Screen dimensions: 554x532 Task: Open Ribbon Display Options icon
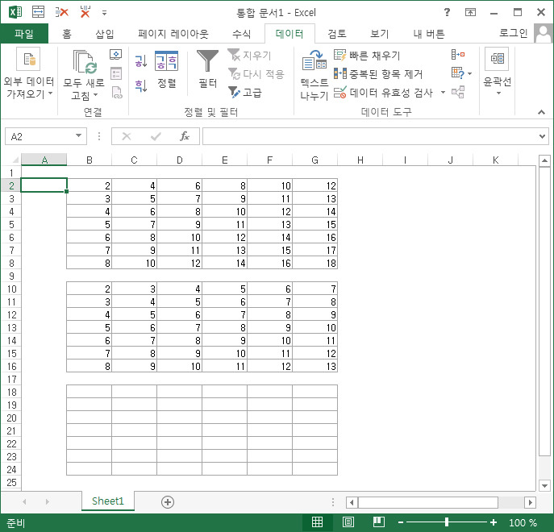[x=470, y=12]
